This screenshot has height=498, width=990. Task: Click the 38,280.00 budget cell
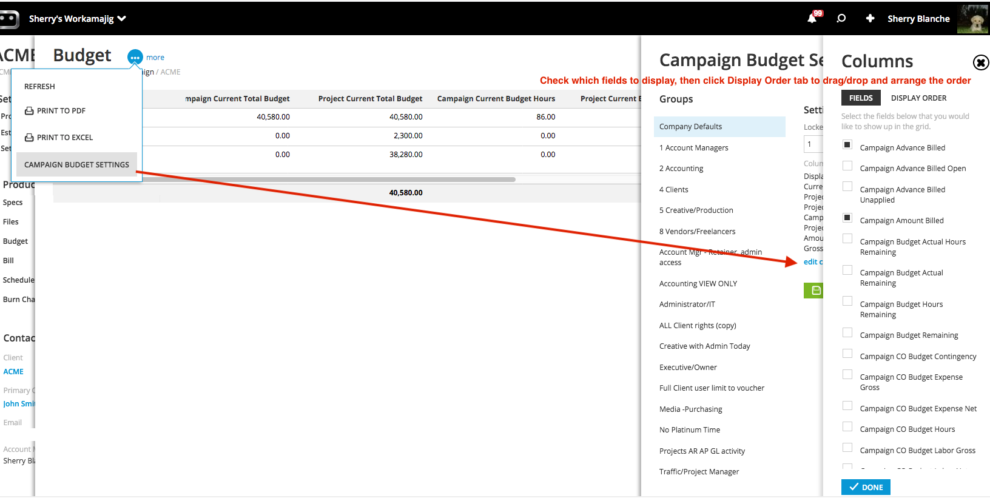coord(406,155)
